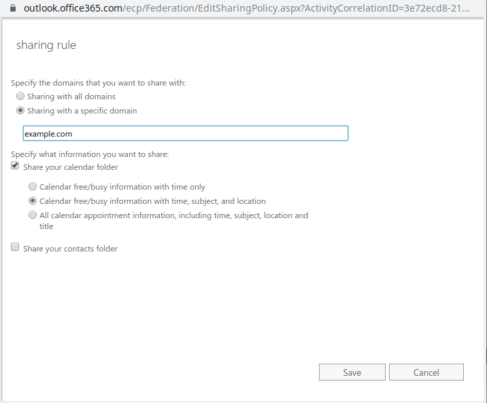
Task: Click the 'Share your contacts folder' label
Action: pos(70,249)
